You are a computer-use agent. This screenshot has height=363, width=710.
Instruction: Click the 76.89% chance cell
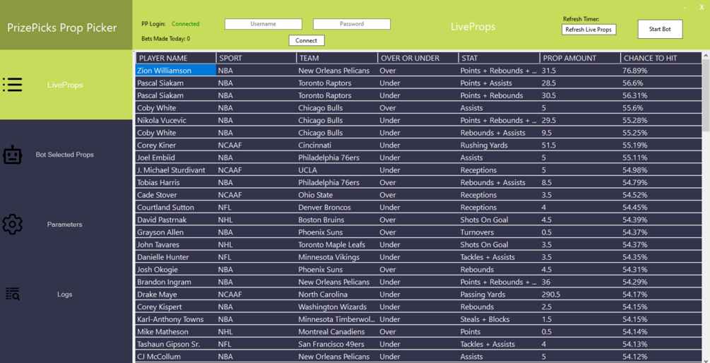coord(661,71)
